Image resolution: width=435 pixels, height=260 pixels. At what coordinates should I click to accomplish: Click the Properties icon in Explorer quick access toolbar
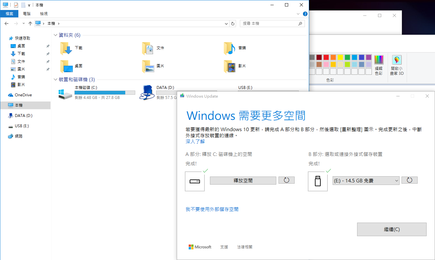click(x=16, y=5)
